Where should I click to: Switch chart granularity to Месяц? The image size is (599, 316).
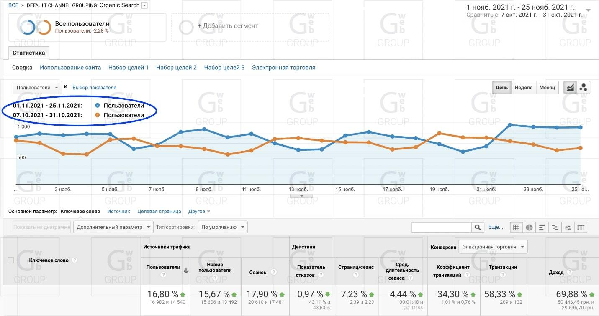(547, 87)
